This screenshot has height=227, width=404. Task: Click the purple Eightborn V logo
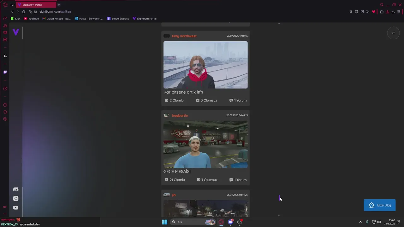(16, 32)
